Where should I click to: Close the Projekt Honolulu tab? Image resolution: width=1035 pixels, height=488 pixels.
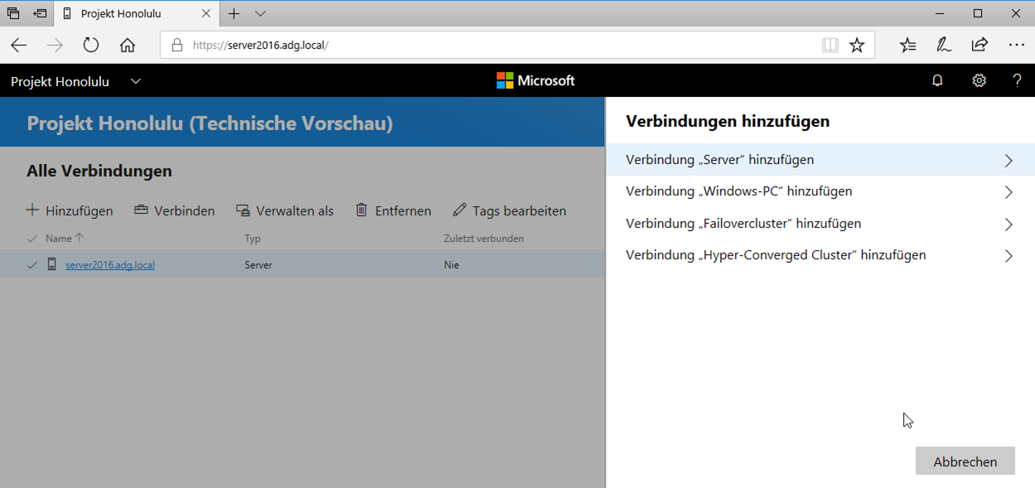[x=206, y=14]
